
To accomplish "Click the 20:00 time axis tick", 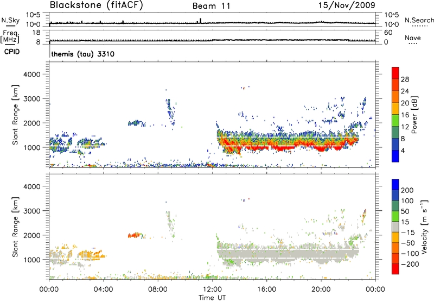I will click(x=321, y=290).
